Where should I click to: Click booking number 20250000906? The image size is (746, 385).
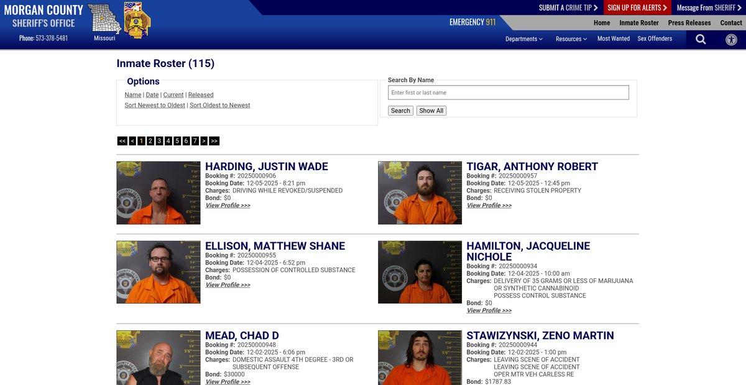(x=257, y=176)
